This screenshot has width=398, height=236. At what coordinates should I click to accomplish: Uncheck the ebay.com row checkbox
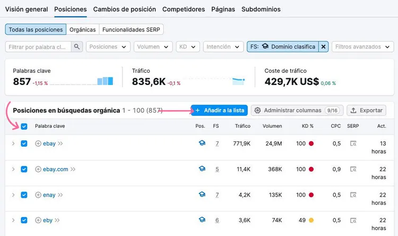[24, 169]
